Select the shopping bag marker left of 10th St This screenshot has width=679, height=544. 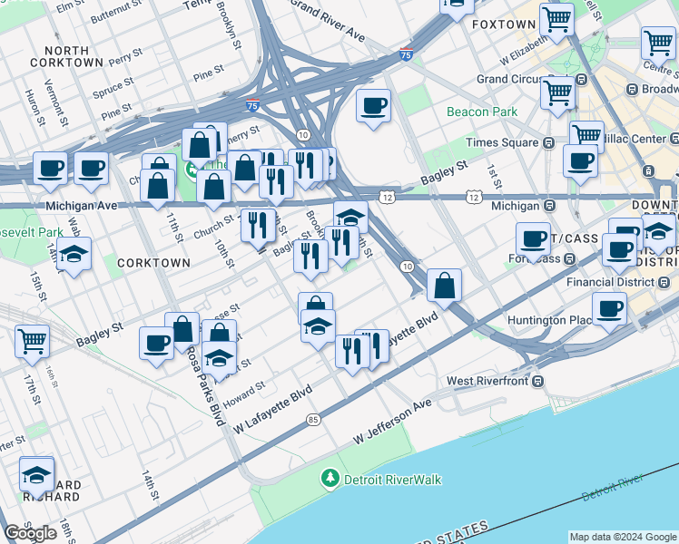[x=213, y=187]
